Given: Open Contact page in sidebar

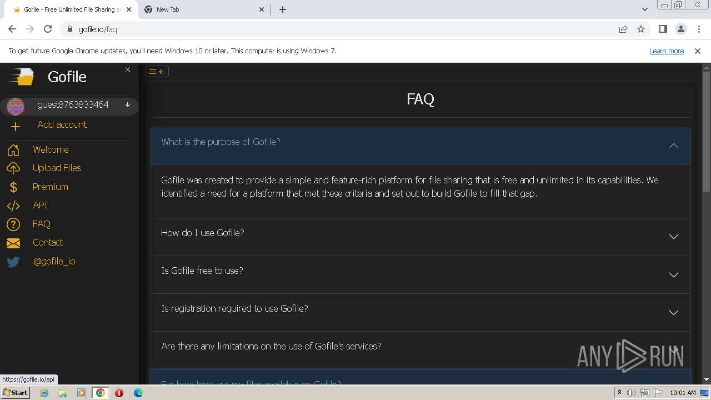Looking at the screenshot, I should pyautogui.click(x=48, y=242).
